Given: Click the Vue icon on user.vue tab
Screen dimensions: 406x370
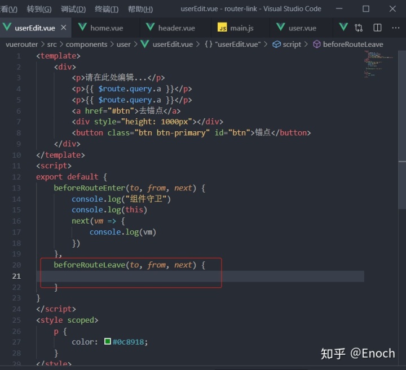Looking at the screenshot, I should [280, 27].
